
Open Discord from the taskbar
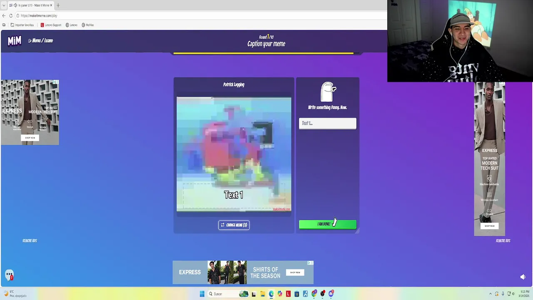click(x=331, y=294)
